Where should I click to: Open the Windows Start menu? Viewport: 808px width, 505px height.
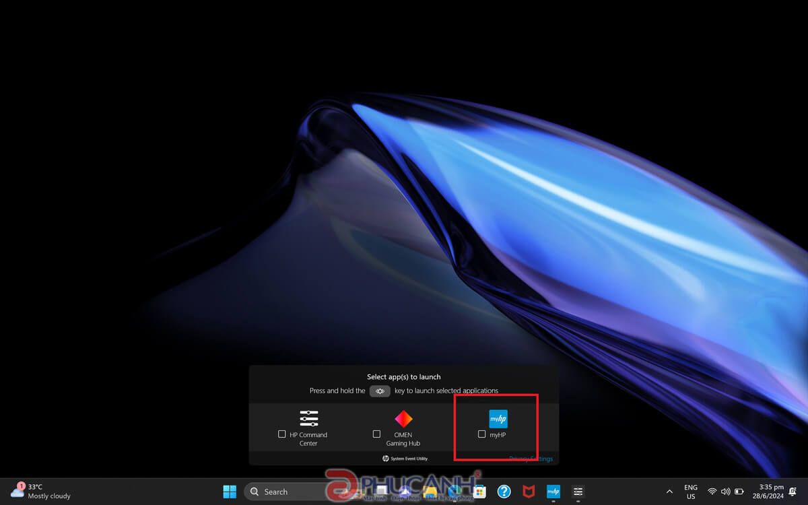click(230, 492)
